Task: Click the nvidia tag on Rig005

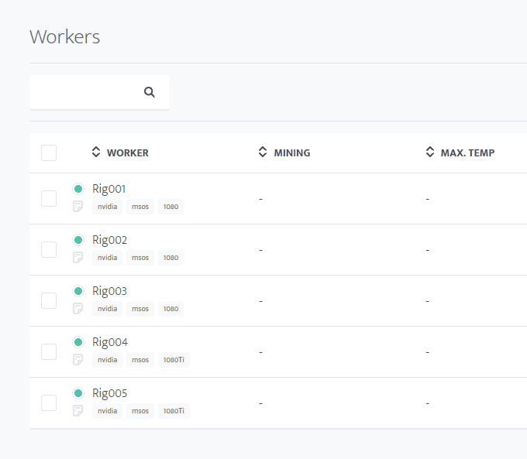Action: point(107,411)
